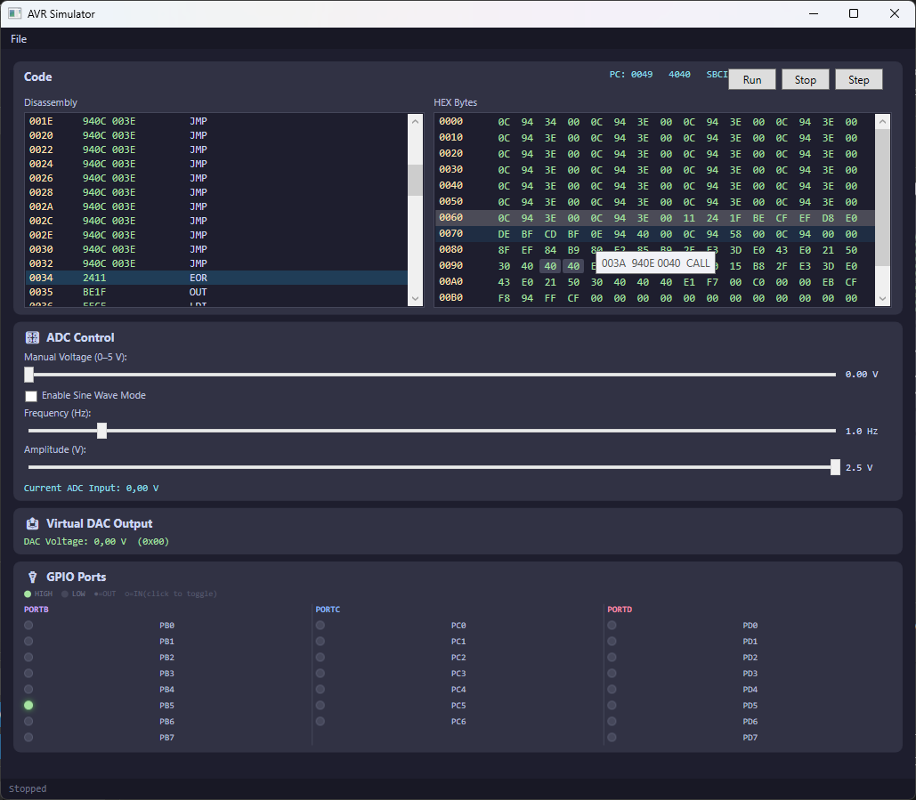Click the Run button
916x800 pixels.
click(x=752, y=79)
